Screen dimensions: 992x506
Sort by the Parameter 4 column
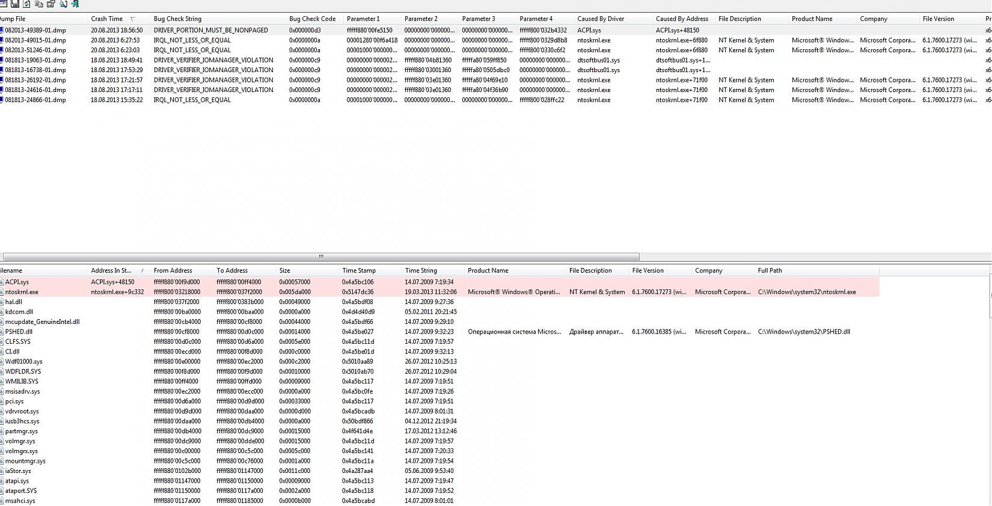[x=545, y=19]
